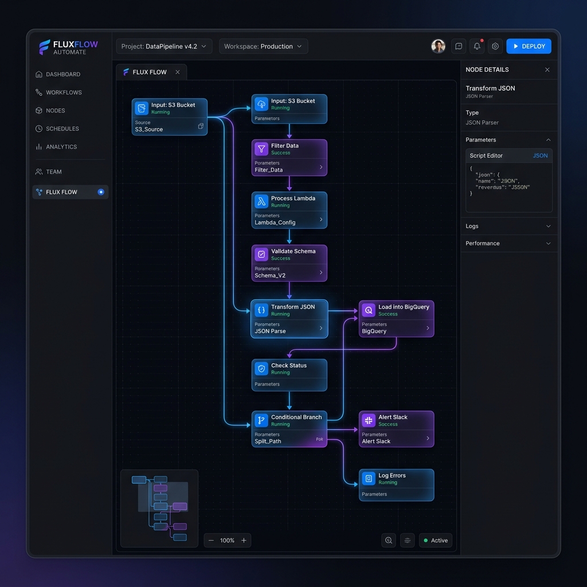Click the Alert Slack icon
The height and width of the screenshot is (587, 587).
point(369,420)
